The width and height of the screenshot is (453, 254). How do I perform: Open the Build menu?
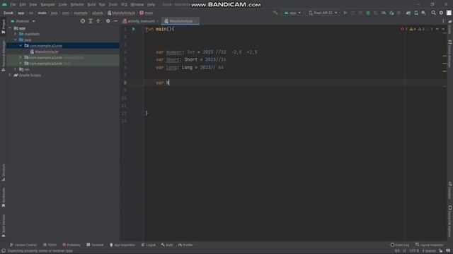coord(91,5)
